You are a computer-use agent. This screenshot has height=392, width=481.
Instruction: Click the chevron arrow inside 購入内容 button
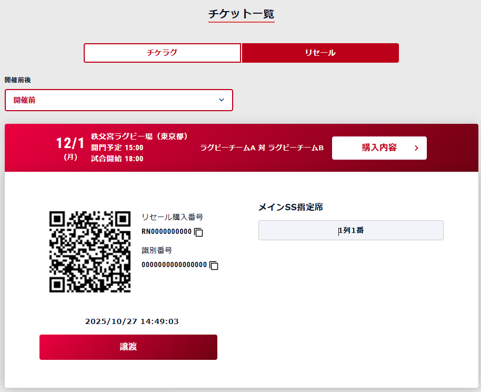click(416, 148)
